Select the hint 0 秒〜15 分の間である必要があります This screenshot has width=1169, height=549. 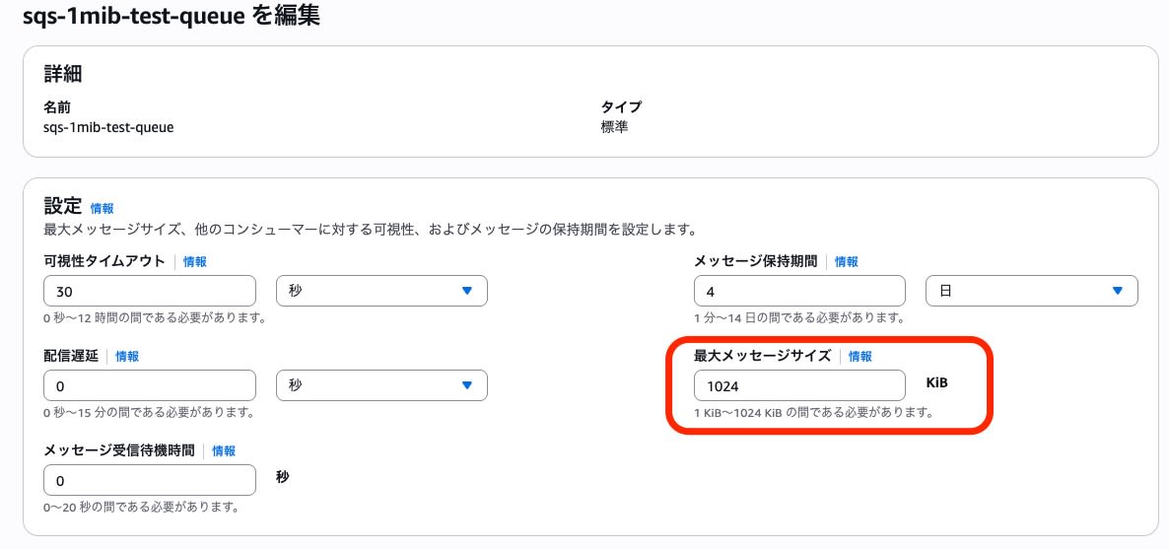click(149, 413)
